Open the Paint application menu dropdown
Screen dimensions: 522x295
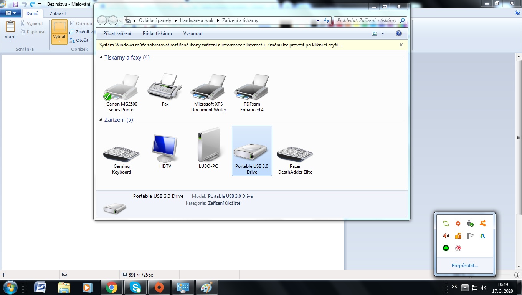coord(10,13)
